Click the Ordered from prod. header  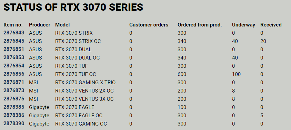pyautogui.click(x=200, y=25)
